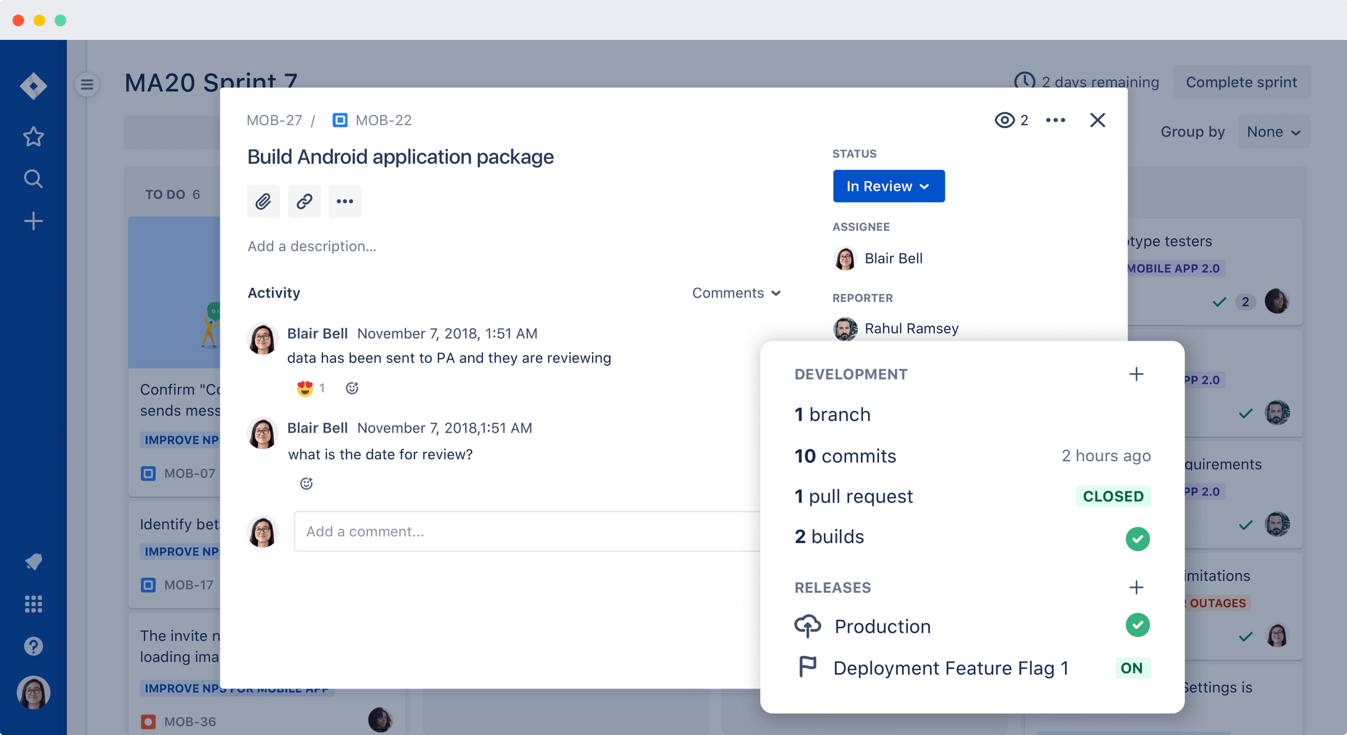Image resolution: width=1347 pixels, height=735 pixels.
Task: Add a branch with the Development plus icon
Action: [1137, 373]
